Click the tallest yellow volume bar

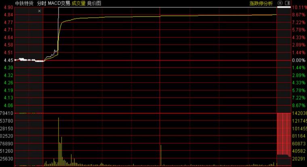[x=58, y=142]
